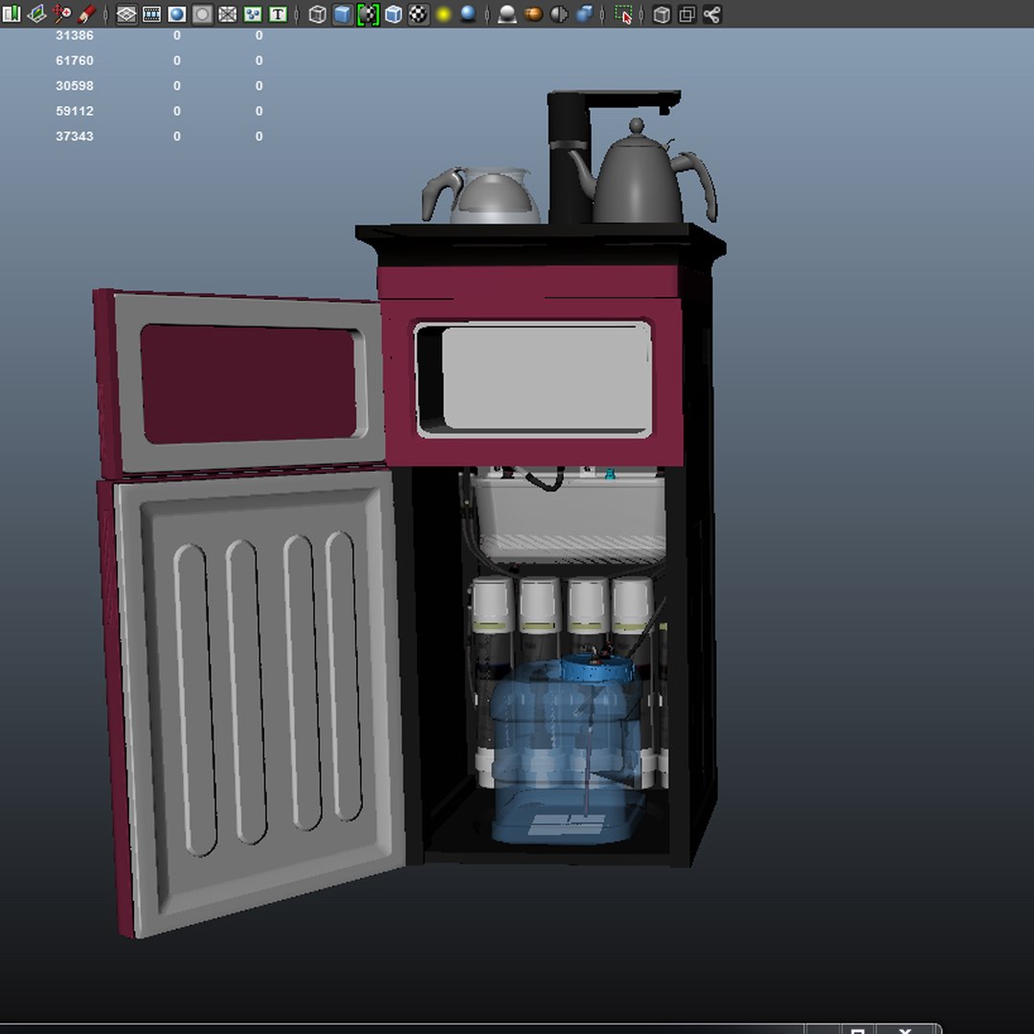
Task: Toggle X-Ray display mode
Action: click(662, 13)
